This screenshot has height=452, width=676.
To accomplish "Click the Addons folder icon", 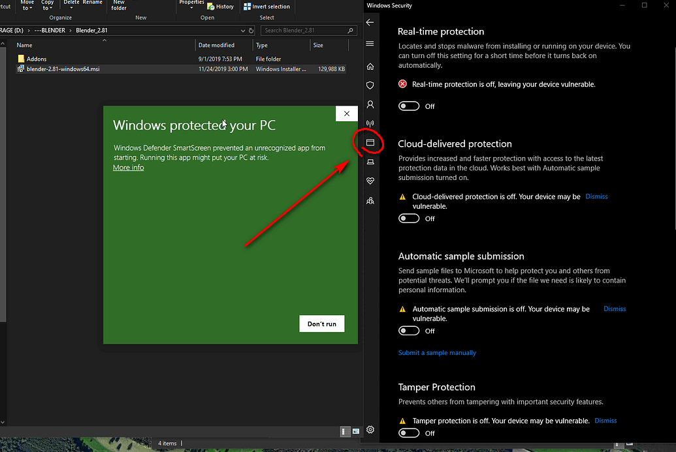I will click(x=21, y=59).
